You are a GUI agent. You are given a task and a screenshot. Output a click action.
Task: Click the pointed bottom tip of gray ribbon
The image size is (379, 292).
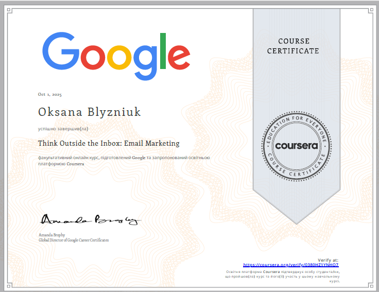pyautogui.click(x=298, y=220)
